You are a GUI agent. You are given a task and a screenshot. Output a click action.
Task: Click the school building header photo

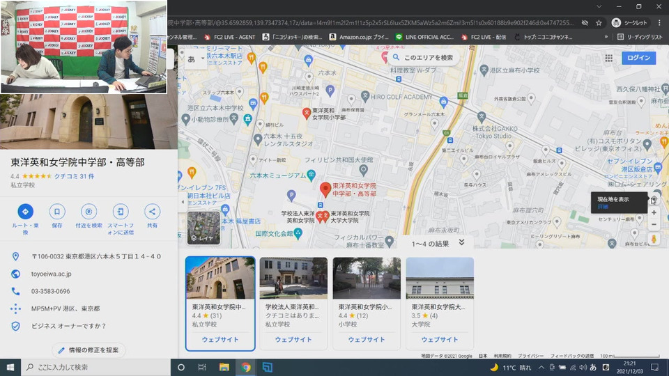tap(89, 121)
